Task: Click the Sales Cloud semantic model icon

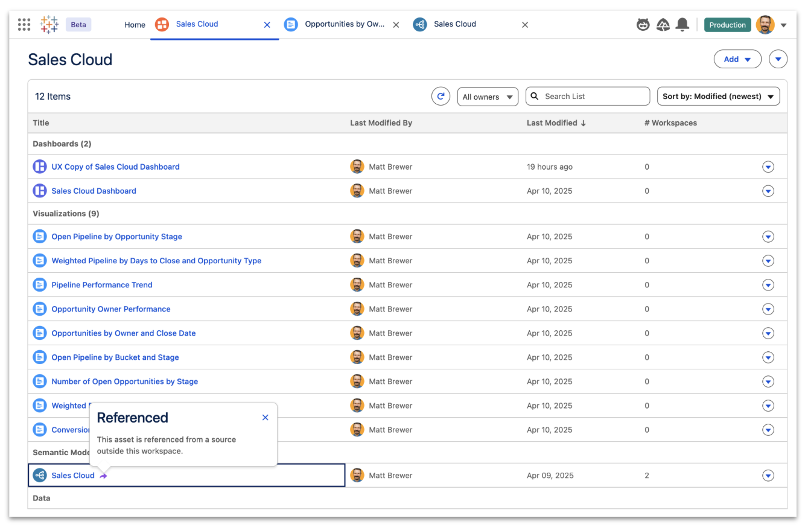Action: pos(40,476)
